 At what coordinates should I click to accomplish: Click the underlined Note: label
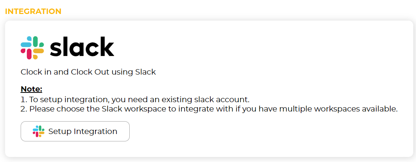pyautogui.click(x=32, y=89)
